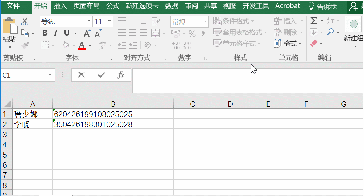
Task: Click the cell Borders icon
Action: (45, 45)
